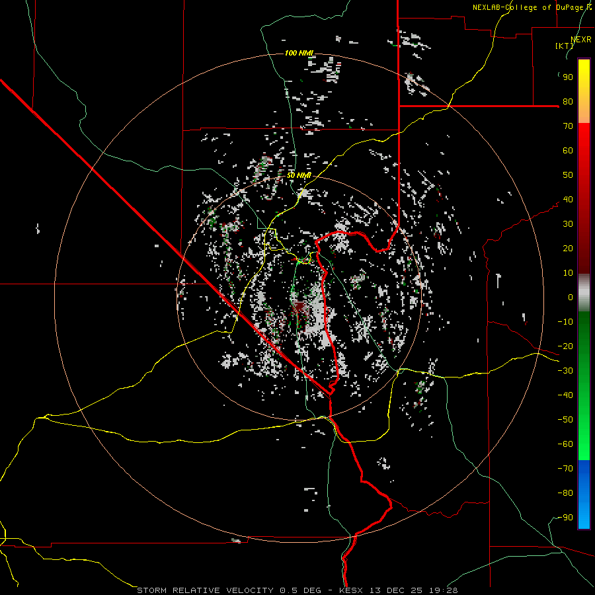Click the 80 value on the color scale
Image resolution: width=595 pixels, height=595 pixels.
568,102
